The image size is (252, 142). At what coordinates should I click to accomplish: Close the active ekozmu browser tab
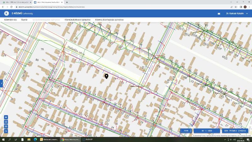[x=62, y=3]
